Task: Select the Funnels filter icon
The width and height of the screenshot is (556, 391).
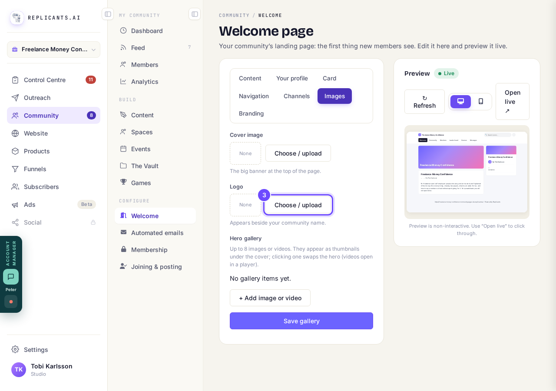Action: (15, 169)
